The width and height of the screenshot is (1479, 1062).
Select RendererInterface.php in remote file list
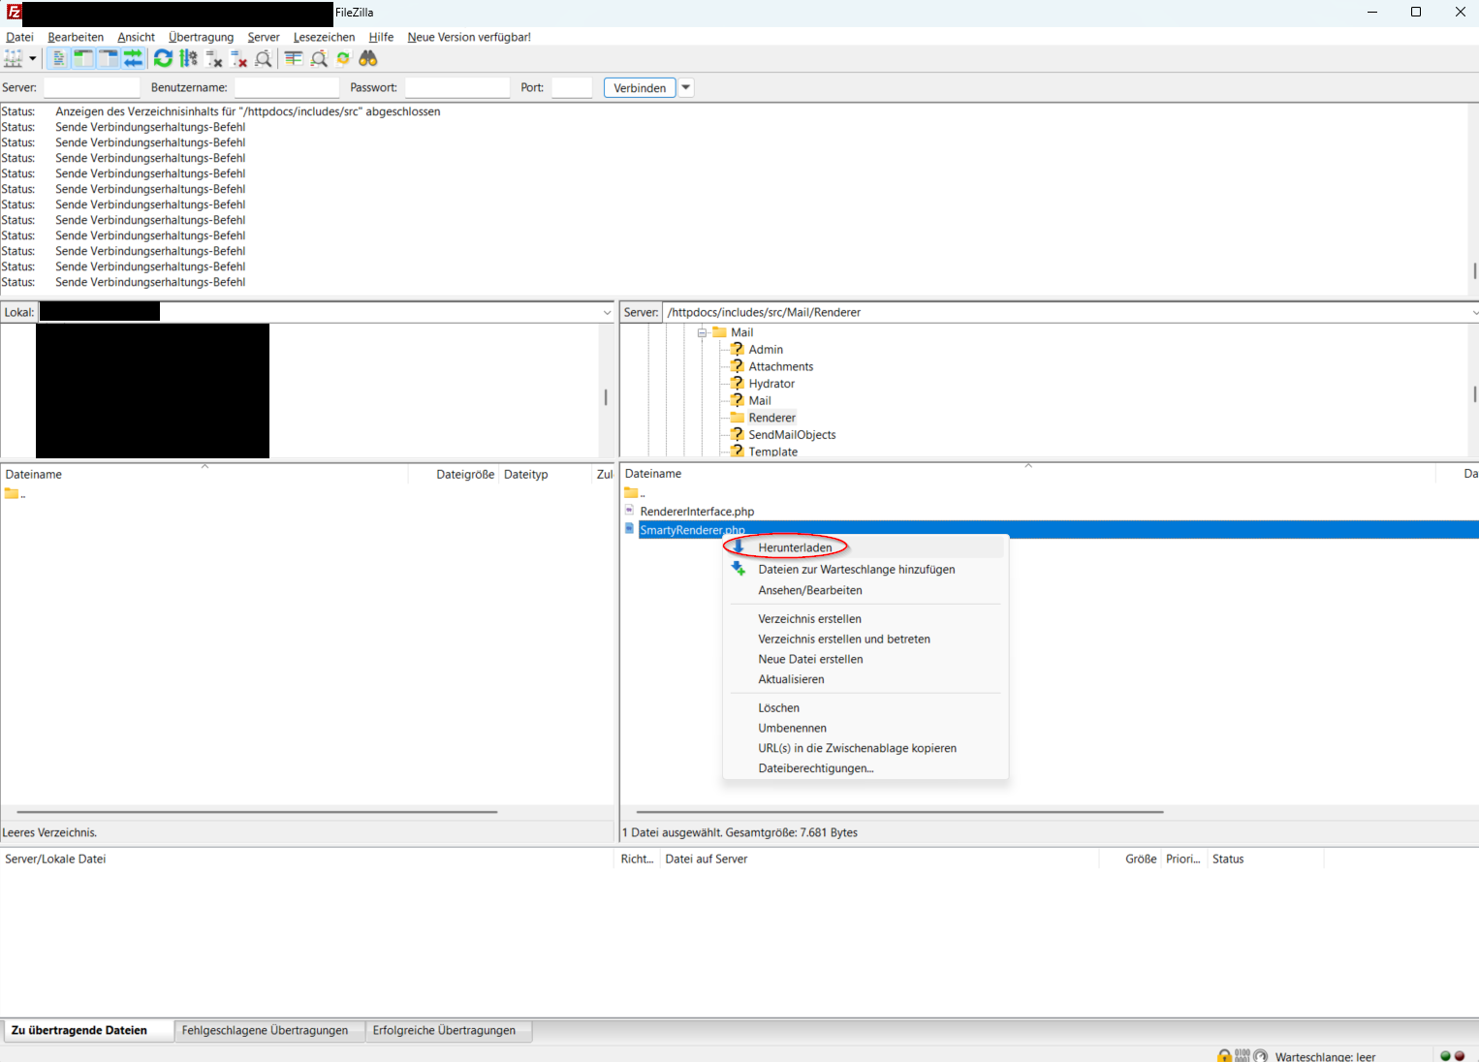pyautogui.click(x=697, y=512)
